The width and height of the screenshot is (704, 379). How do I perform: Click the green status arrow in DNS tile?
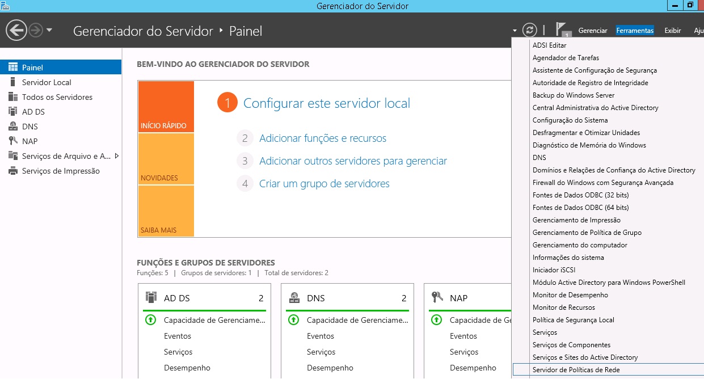coord(294,320)
